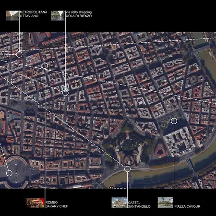The width and height of the screenshot is (216, 216).
Task: Select the ROMEO BAKARY CHEF text label
Action: pyautogui.click(x=57, y=204)
